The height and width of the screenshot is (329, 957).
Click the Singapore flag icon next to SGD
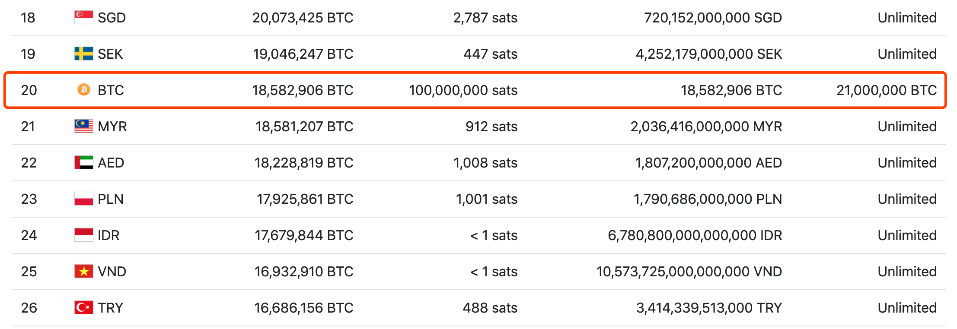pos(83,17)
